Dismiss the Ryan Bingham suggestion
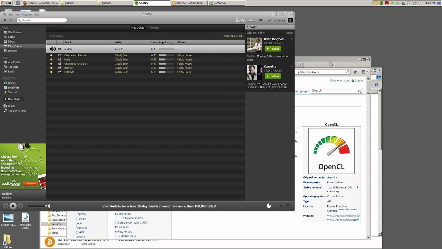442x249 pixels. tap(292, 39)
